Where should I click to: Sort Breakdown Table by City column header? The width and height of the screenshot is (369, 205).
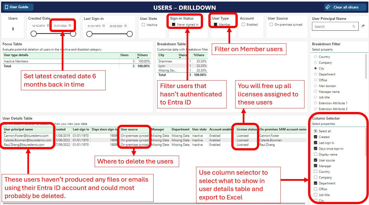161,55
